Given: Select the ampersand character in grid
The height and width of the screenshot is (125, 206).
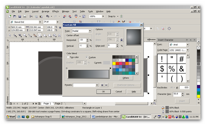Looking at the screenshot, I should (x=181, y=68).
